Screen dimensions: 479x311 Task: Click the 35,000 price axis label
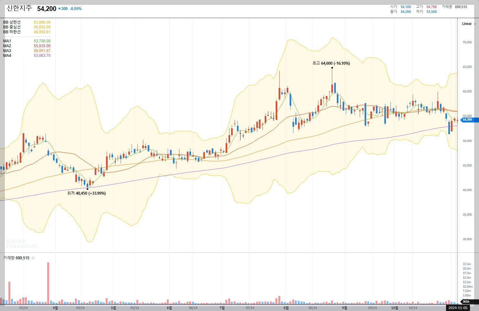coord(467,215)
